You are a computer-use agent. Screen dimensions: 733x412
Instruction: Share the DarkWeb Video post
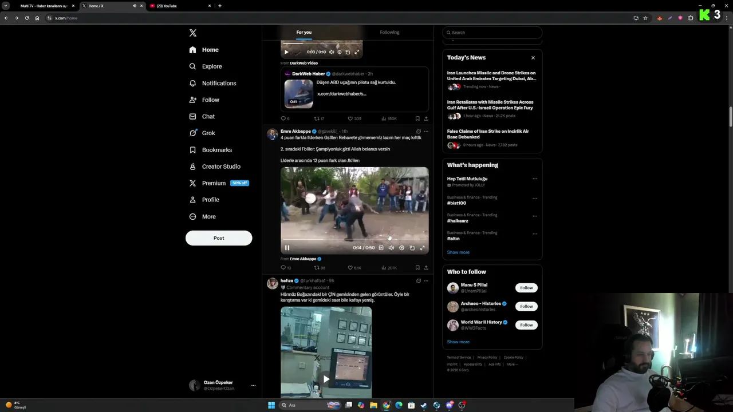click(425, 118)
